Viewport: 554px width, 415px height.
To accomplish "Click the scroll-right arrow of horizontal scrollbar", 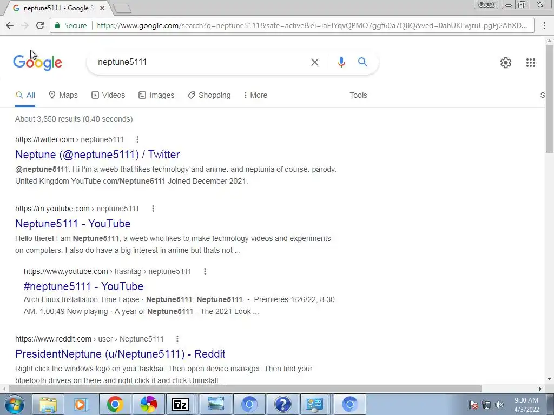I will pyautogui.click(x=540, y=389).
